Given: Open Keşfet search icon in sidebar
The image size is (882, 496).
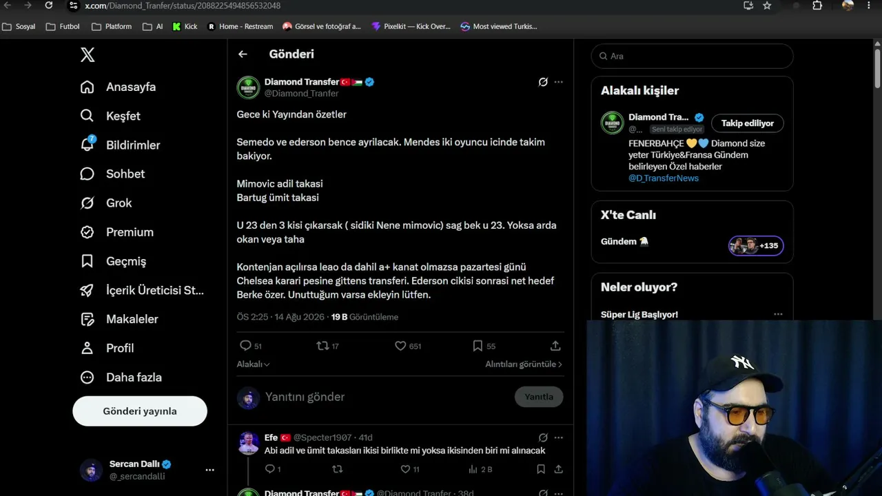Looking at the screenshot, I should [87, 116].
